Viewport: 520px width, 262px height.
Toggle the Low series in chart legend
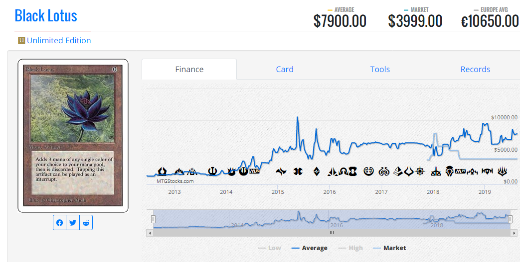coord(269,248)
